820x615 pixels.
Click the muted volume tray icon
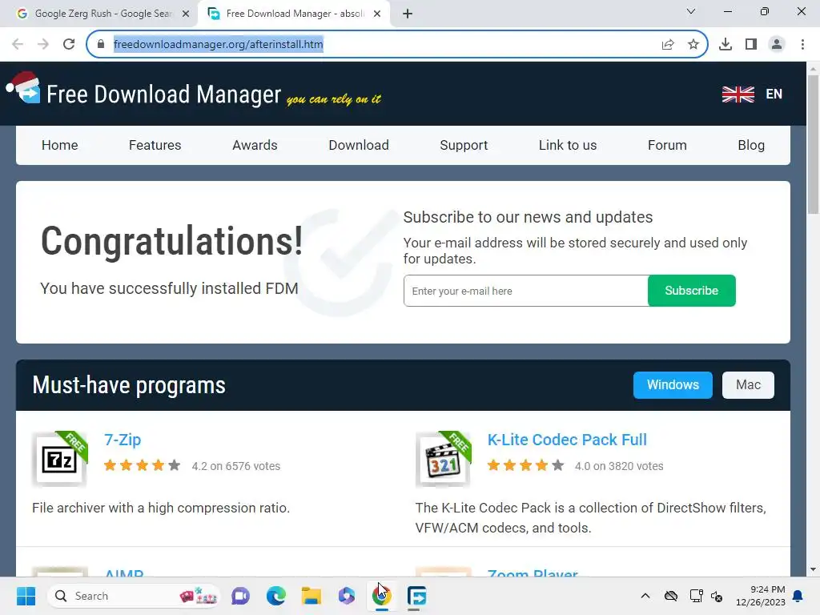click(717, 596)
